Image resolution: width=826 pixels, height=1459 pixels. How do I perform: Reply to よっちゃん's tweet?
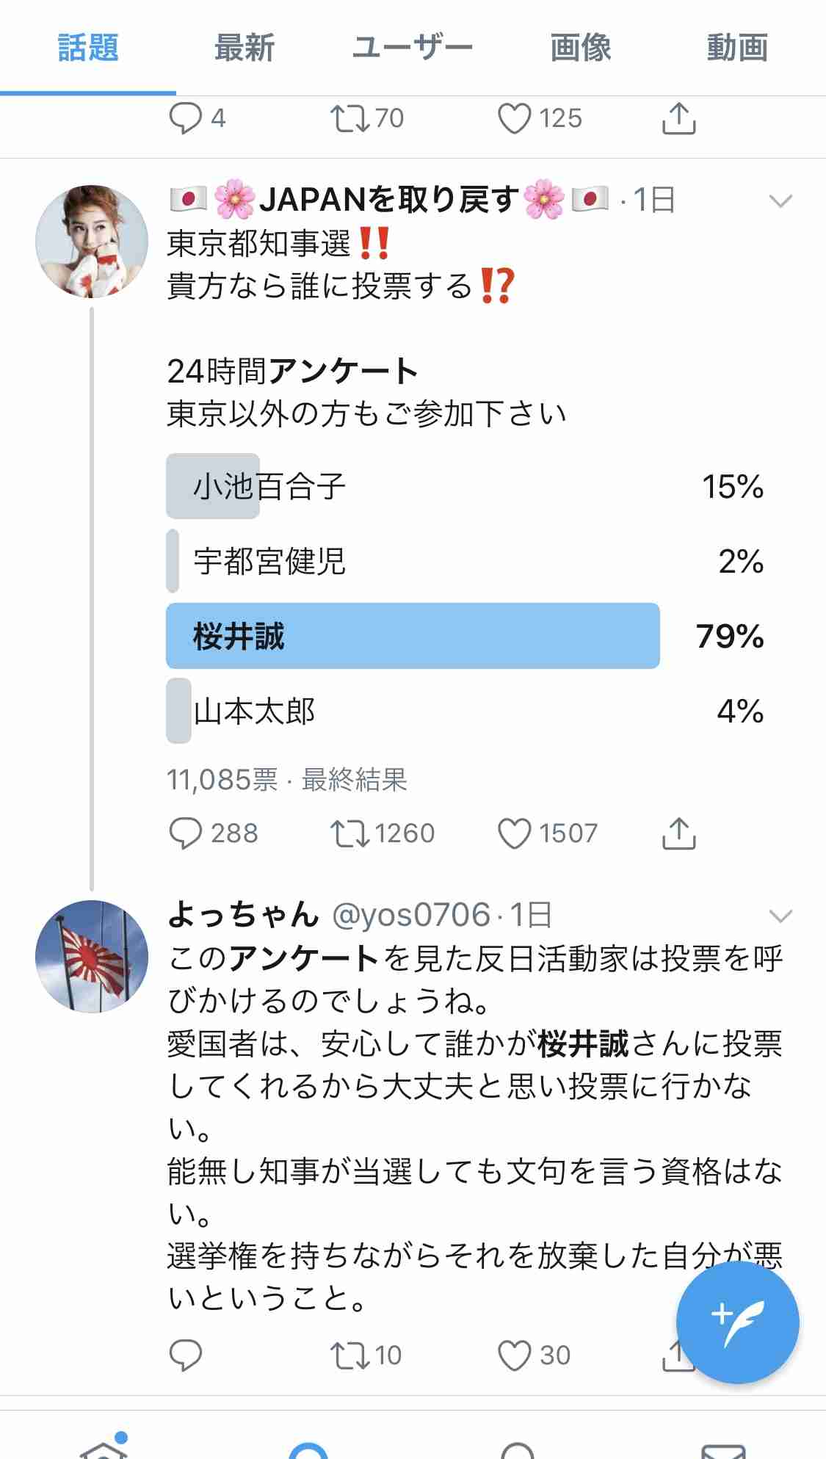tap(186, 1355)
